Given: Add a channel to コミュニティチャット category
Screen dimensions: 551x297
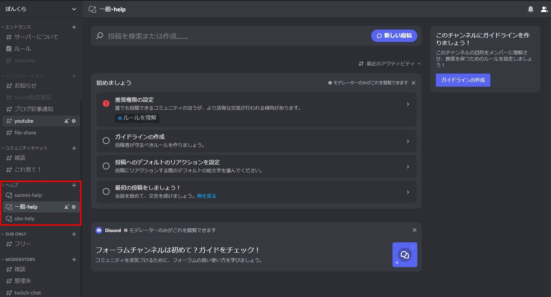Looking at the screenshot, I should 74,148.
